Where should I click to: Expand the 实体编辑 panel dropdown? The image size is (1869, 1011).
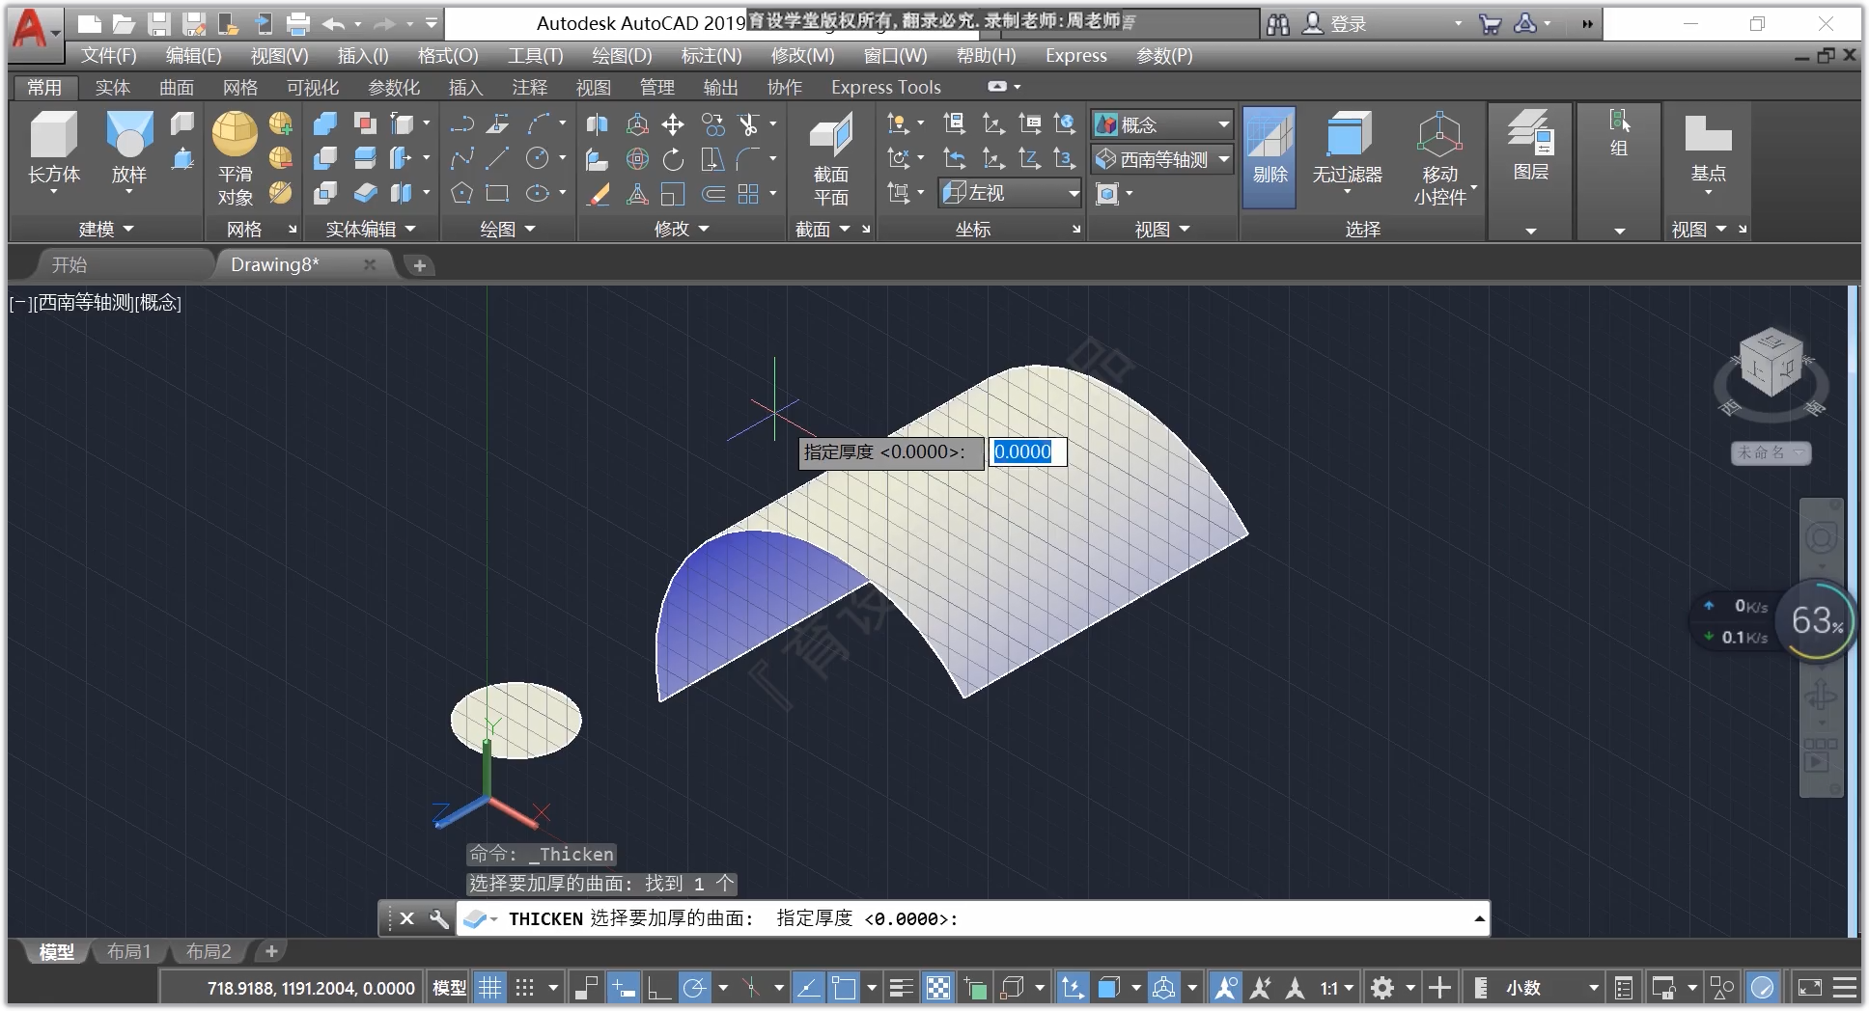pyautogui.click(x=370, y=230)
